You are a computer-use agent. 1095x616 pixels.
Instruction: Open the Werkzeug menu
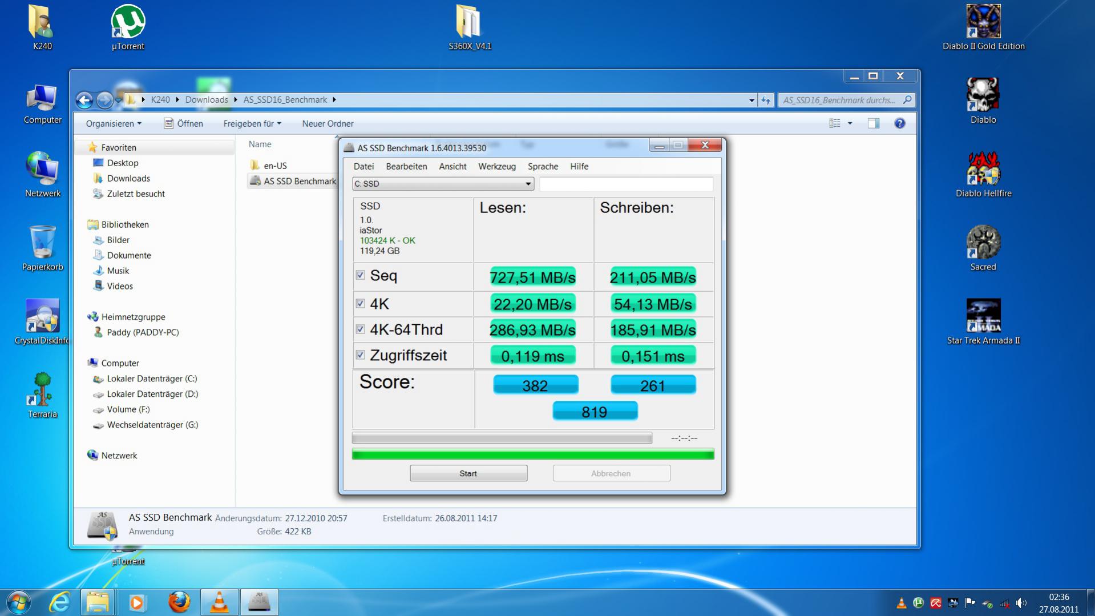tap(497, 167)
